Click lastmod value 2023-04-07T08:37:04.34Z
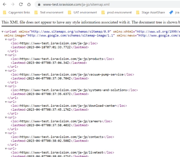Viewport: 180px width, 157px height. click(48, 63)
